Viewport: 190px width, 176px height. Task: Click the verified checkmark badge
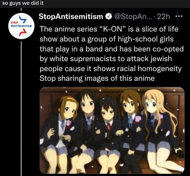click(109, 17)
